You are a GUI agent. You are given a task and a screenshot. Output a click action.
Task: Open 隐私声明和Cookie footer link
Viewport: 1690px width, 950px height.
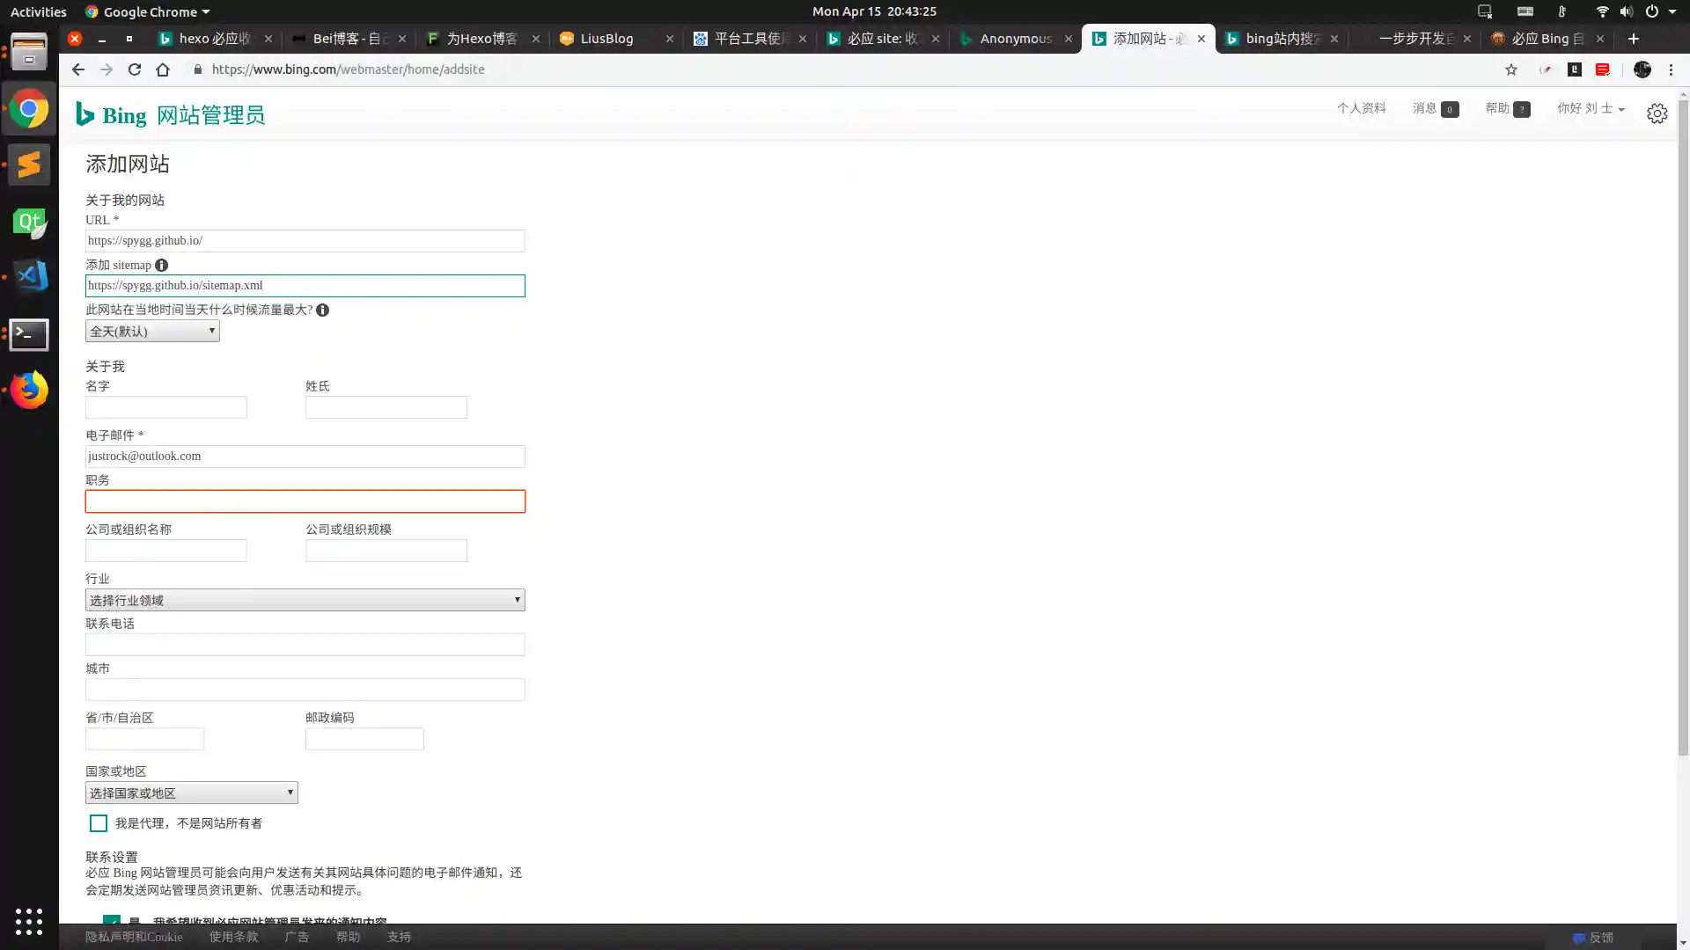pyautogui.click(x=134, y=937)
